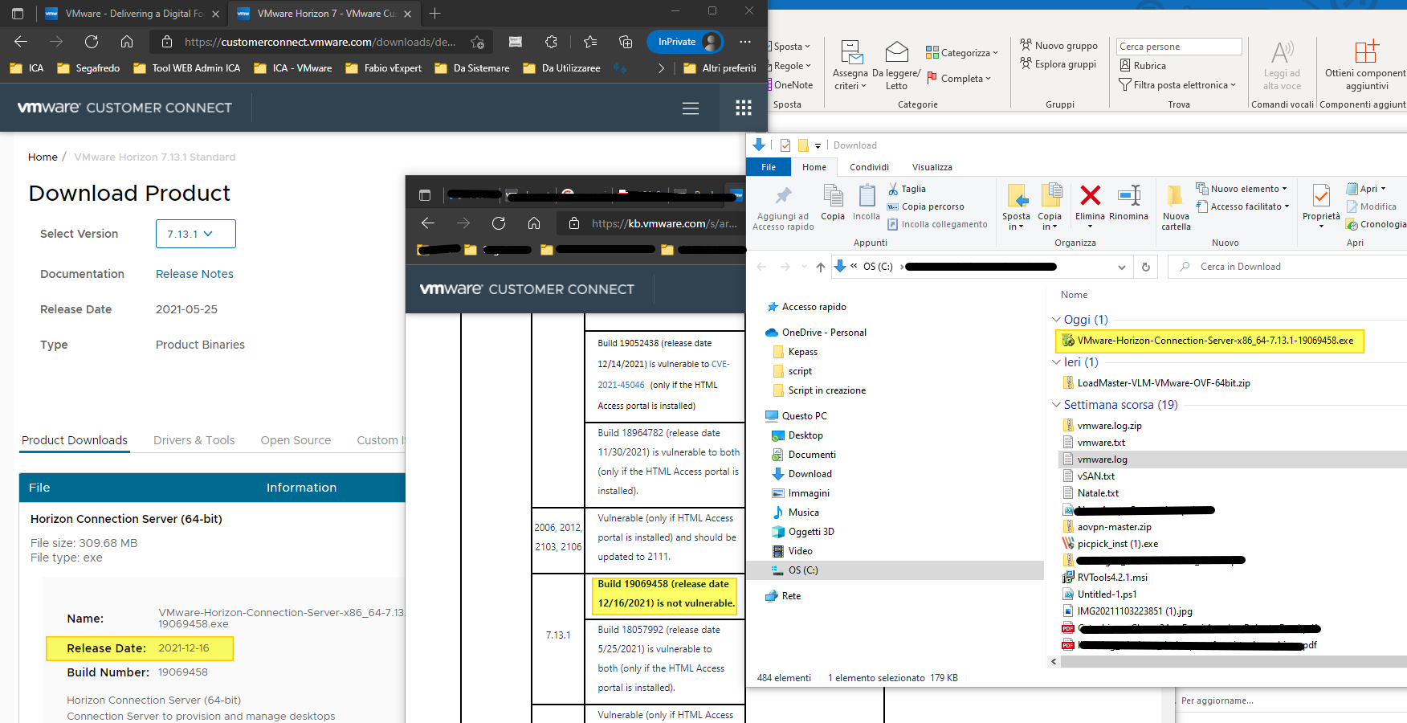1407x723 pixels.
Task: Click Assegna criteri in Outlook ribbon
Action: (850, 66)
